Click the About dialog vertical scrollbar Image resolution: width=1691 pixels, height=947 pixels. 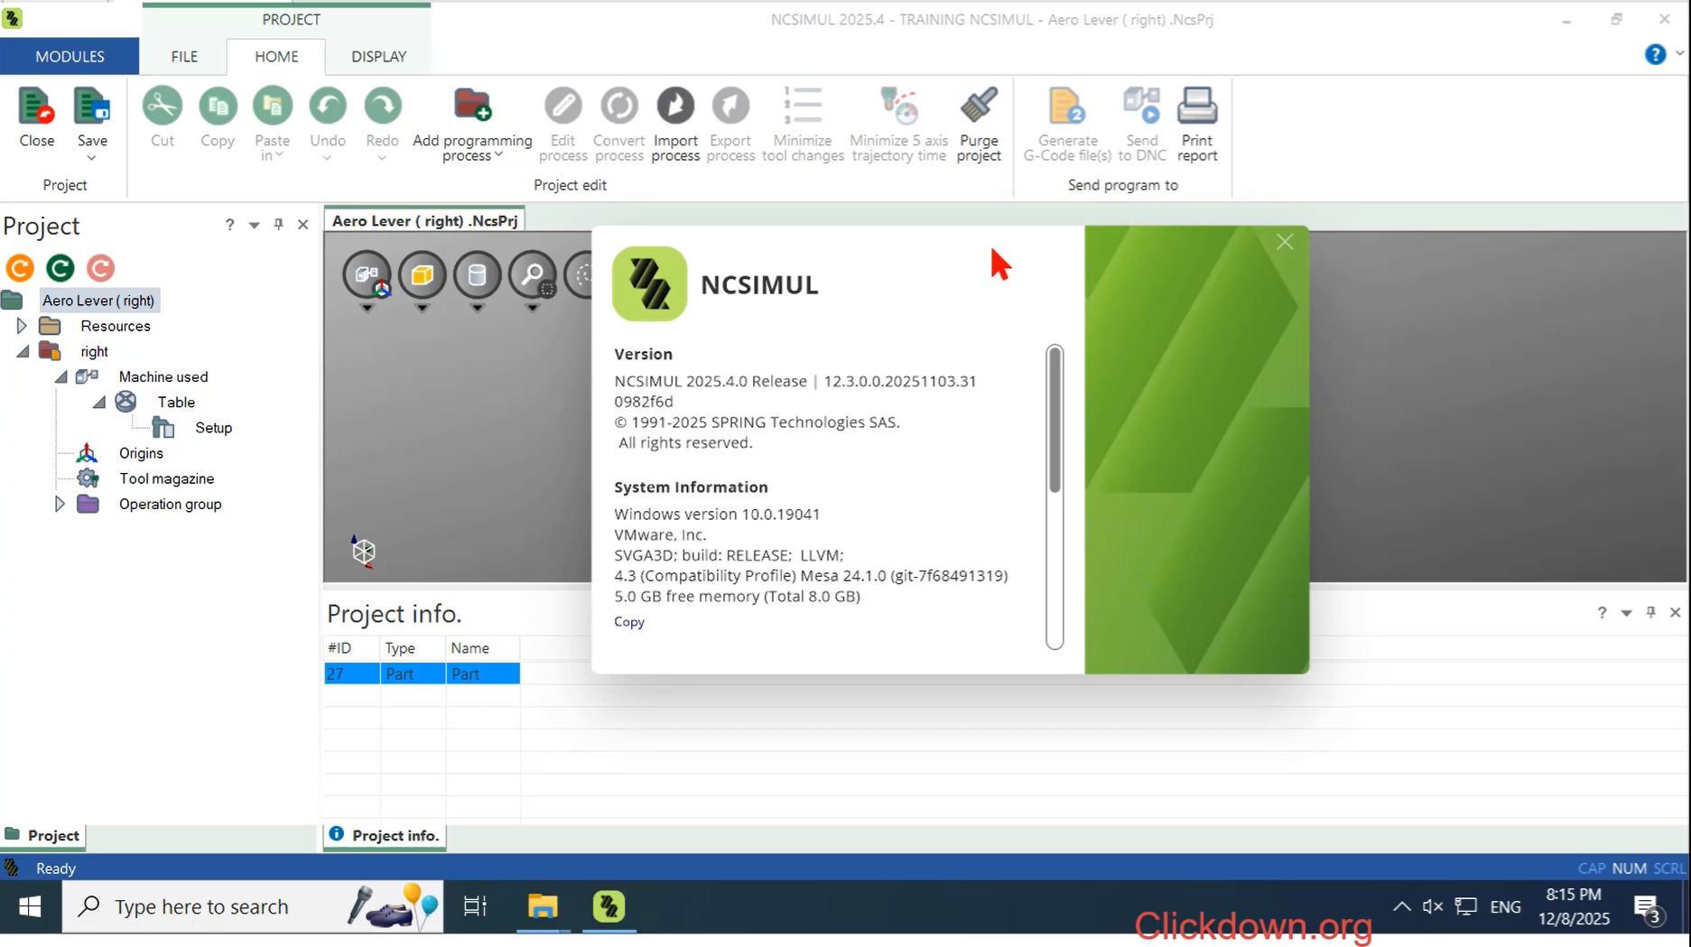click(1054, 420)
